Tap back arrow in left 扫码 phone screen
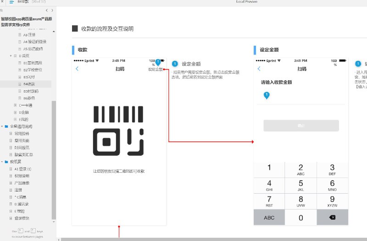Screen dimensions: 367x241 pyautogui.click(x=77, y=69)
